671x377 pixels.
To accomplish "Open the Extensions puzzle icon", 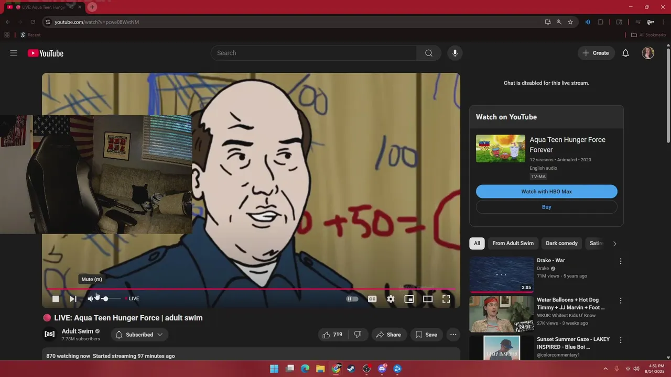I will [601, 22].
